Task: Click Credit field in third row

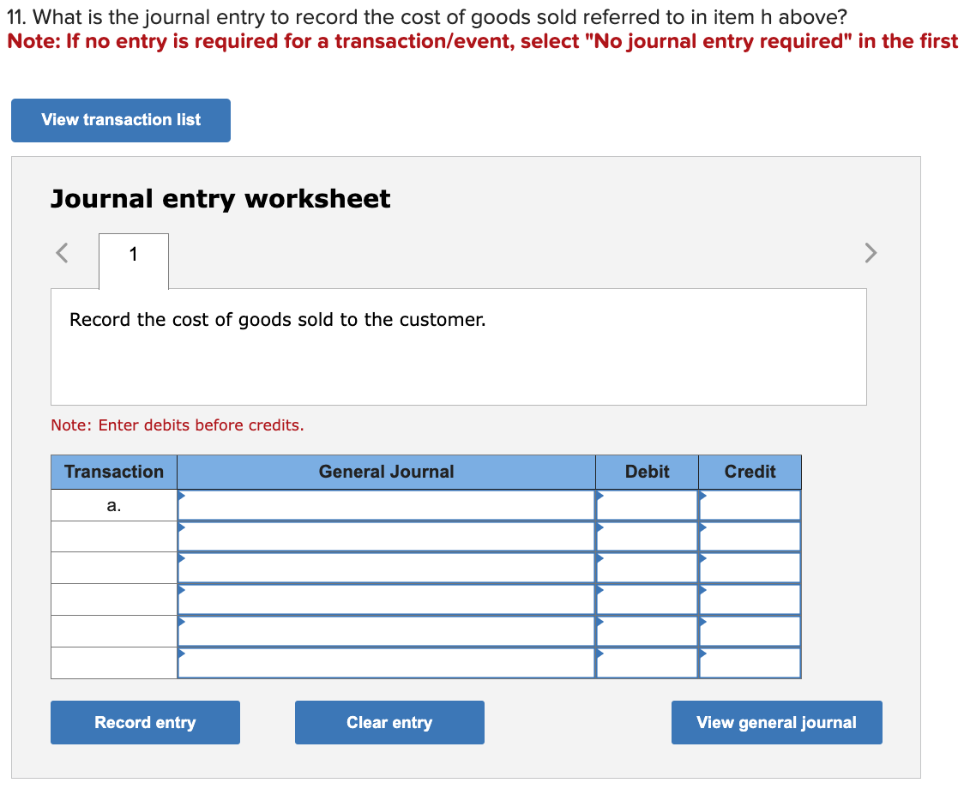Action: (x=750, y=568)
